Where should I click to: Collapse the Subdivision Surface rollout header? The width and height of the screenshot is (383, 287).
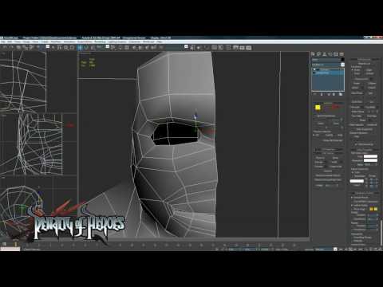click(x=365, y=193)
